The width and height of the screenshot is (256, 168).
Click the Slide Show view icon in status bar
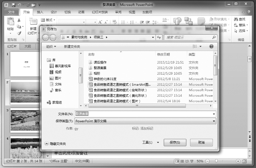click(192, 161)
